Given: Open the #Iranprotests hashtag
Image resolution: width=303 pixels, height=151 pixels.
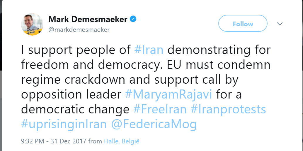Looking at the screenshot, I should [228, 109].
